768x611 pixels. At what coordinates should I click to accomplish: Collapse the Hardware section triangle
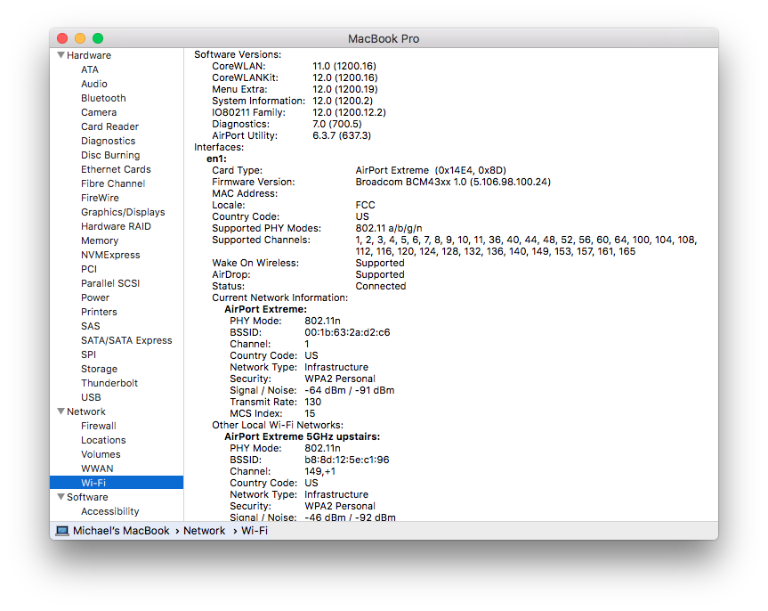click(x=61, y=55)
